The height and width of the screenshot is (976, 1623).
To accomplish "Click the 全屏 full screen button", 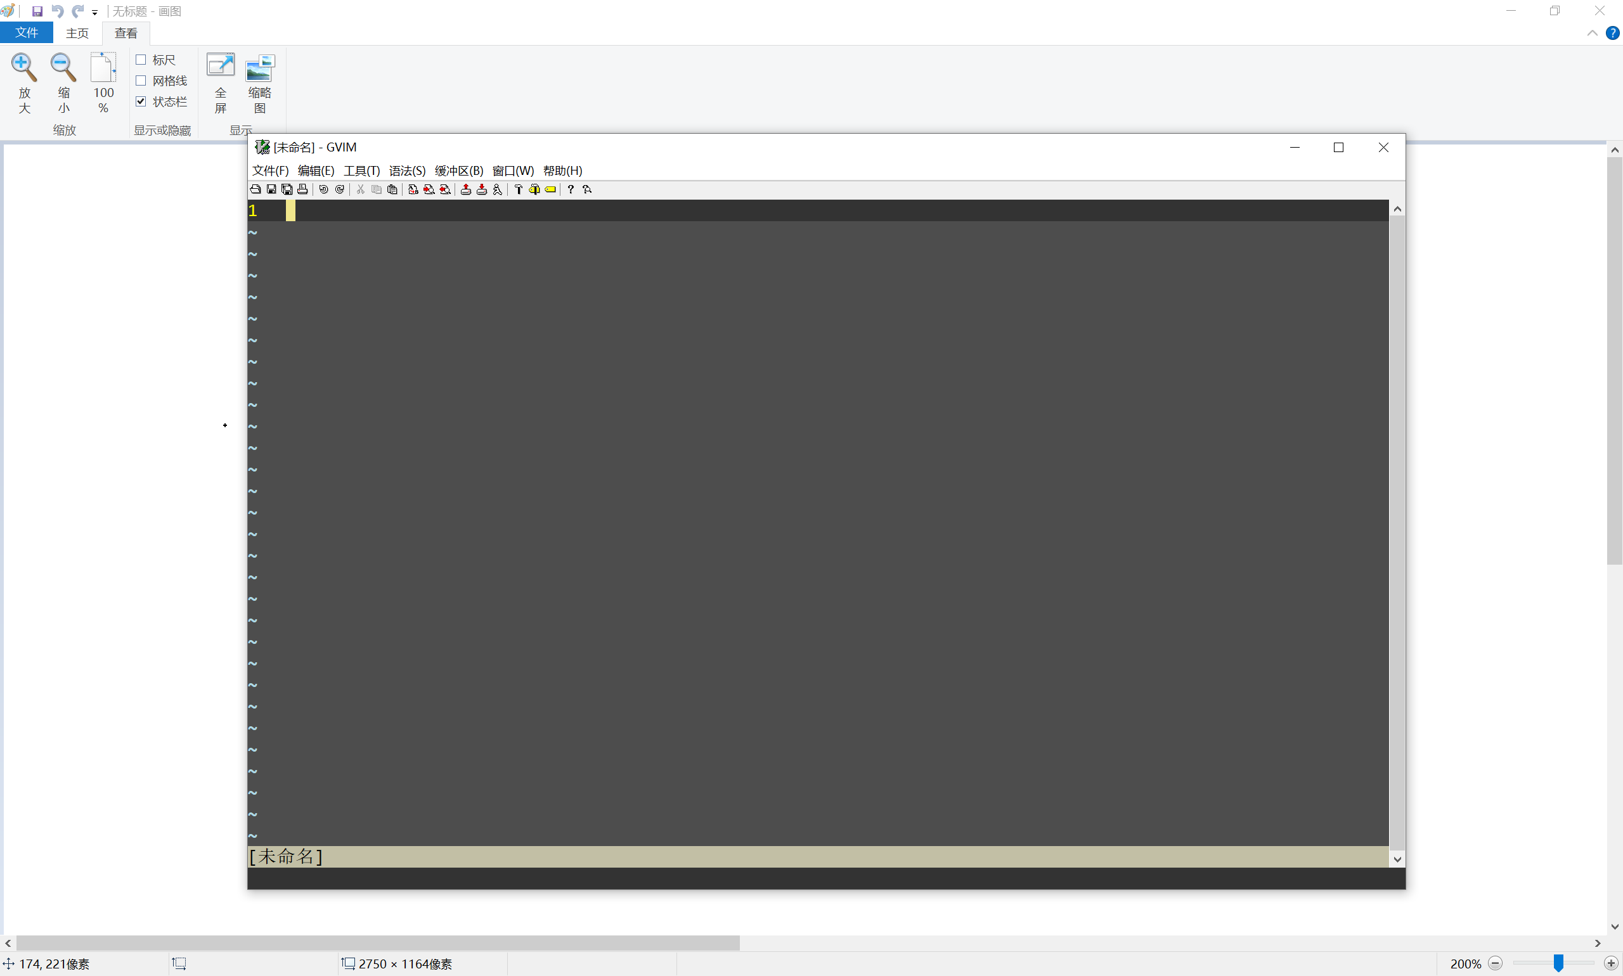I will click(x=221, y=83).
